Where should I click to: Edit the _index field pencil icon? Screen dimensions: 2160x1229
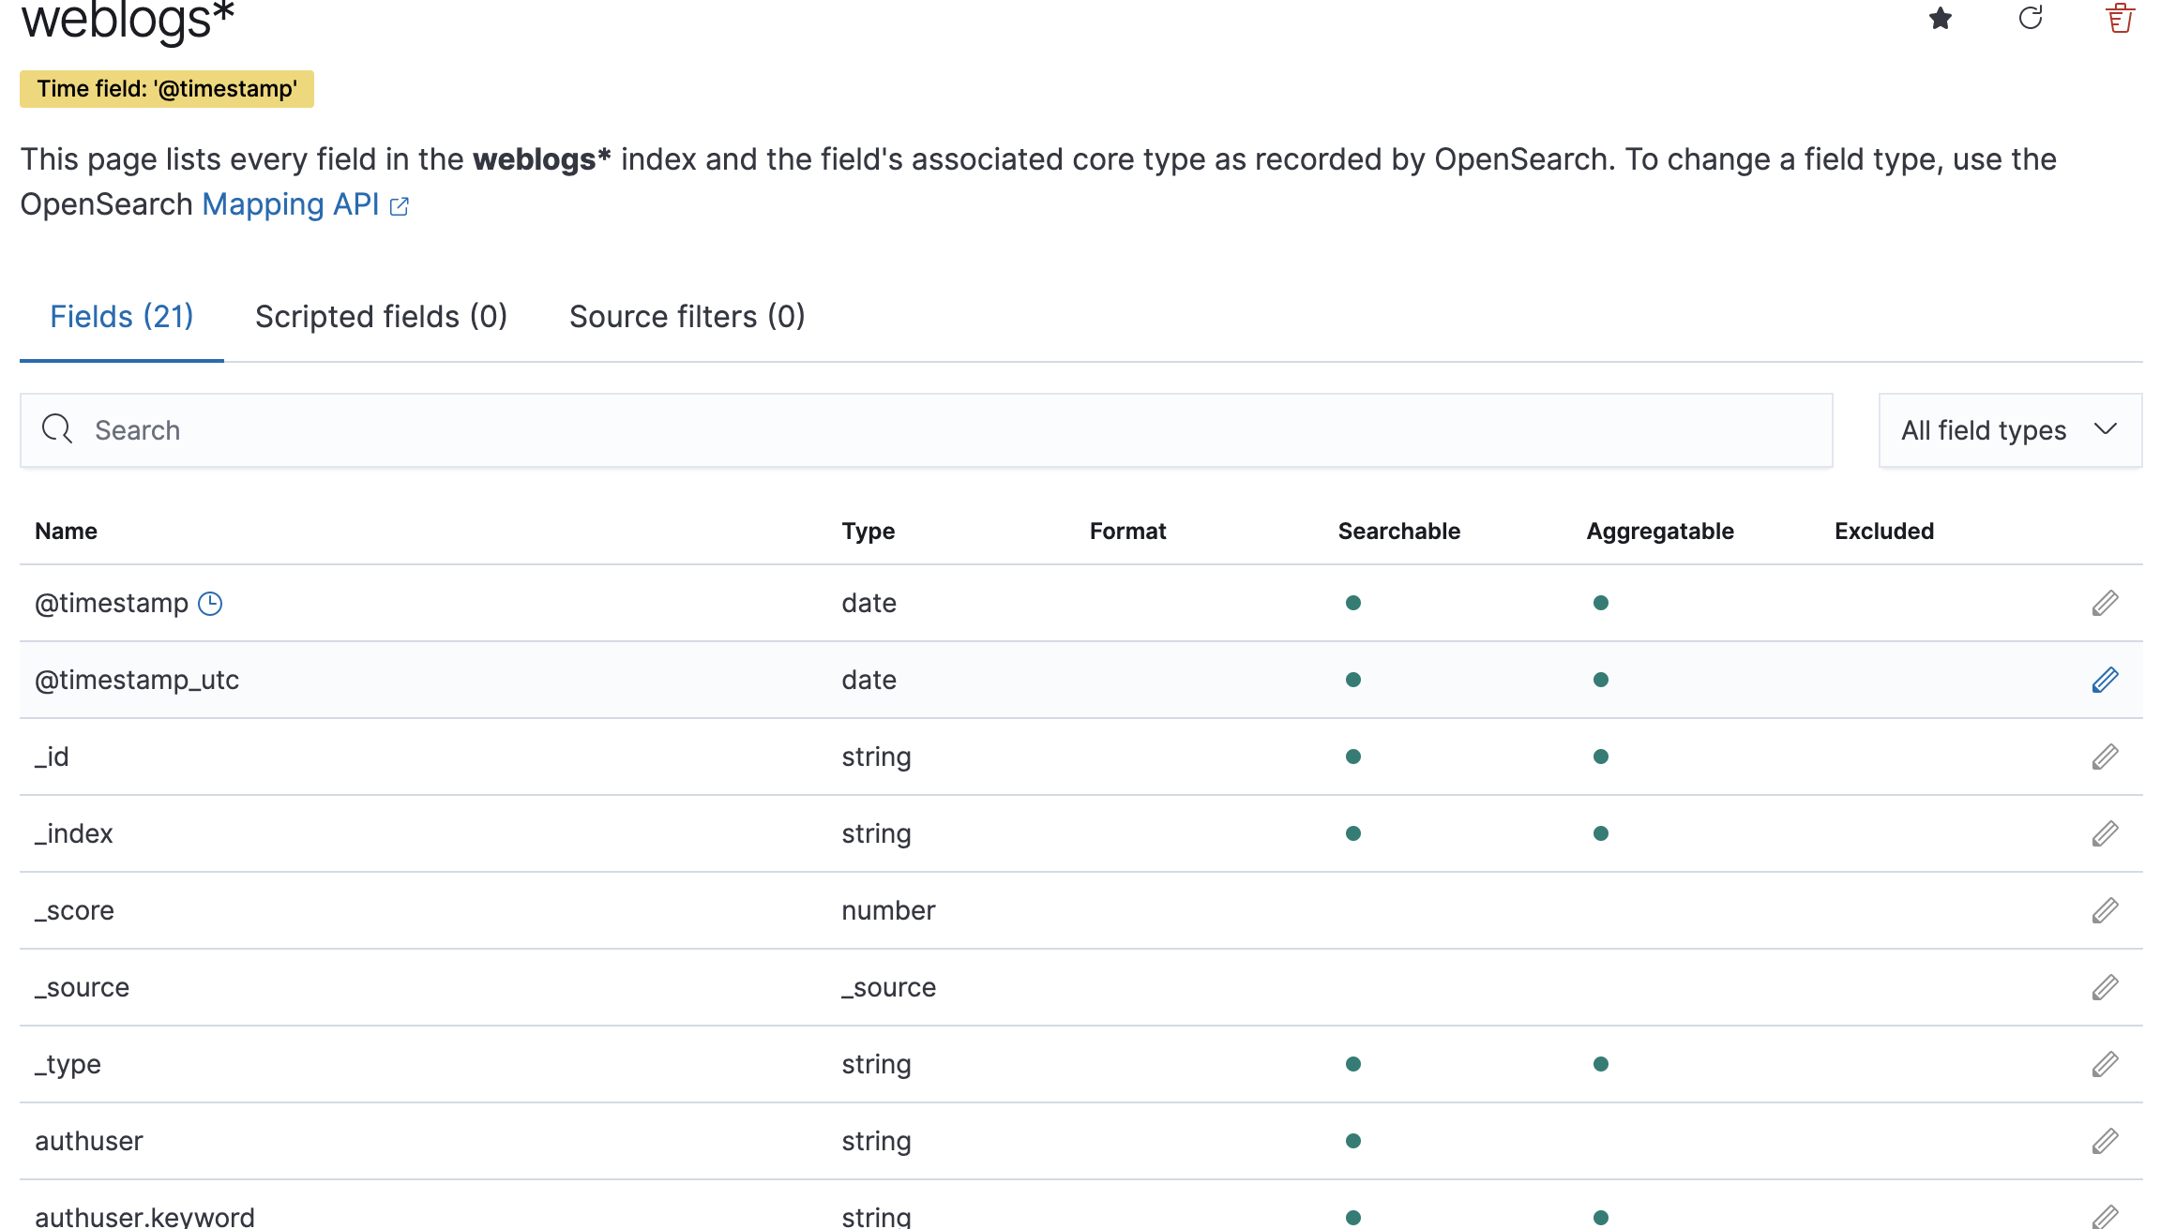point(2105,833)
